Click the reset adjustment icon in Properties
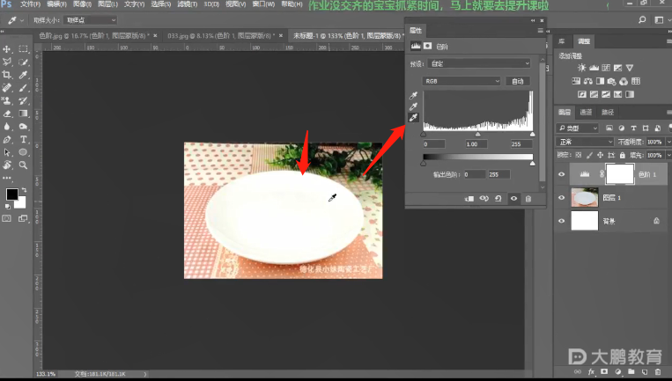 point(499,199)
